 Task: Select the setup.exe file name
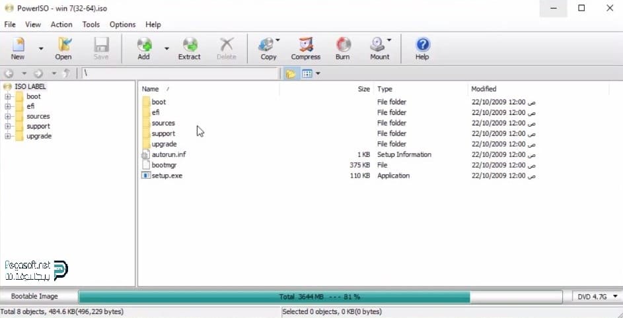(167, 175)
